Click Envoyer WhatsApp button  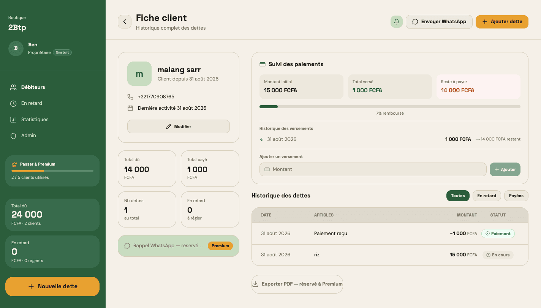click(x=439, y=22)
